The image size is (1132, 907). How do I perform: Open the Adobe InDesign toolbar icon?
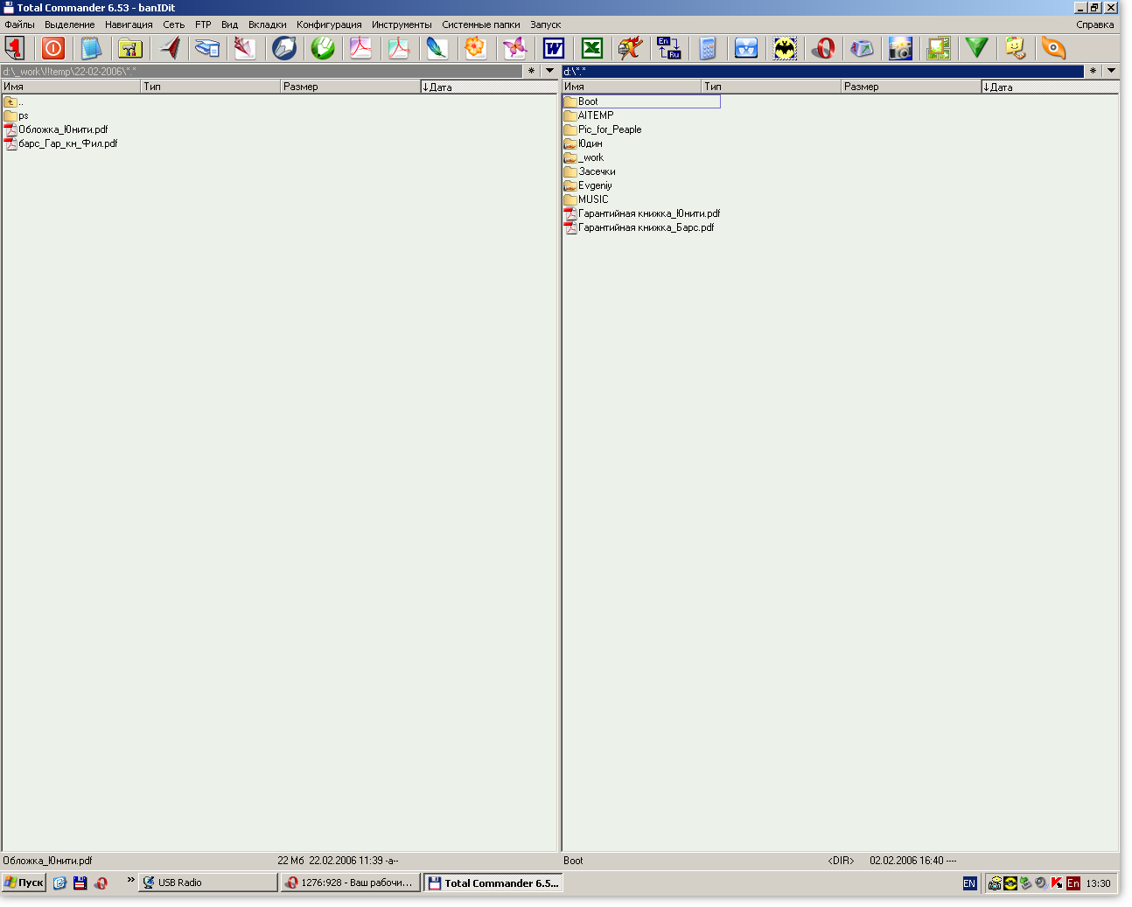pos(246,48)
